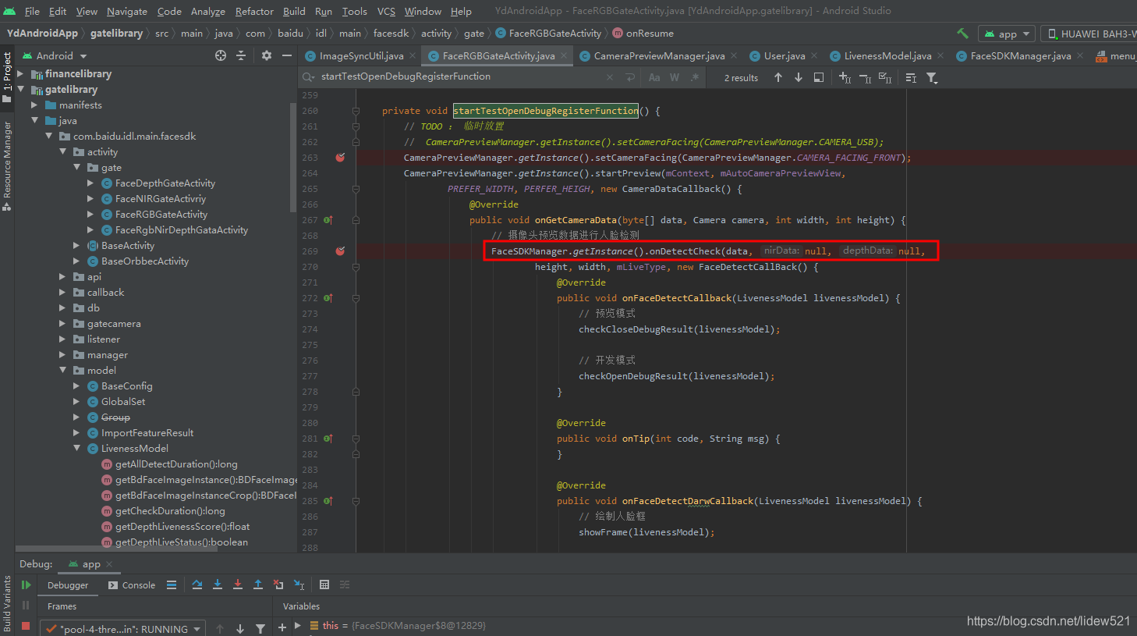The width and height of the screenshot is (1137, 636).
Task: Click the Build hammer icon in toolbar
Action: 963,34
